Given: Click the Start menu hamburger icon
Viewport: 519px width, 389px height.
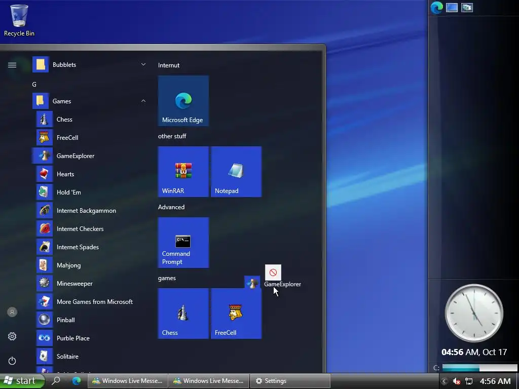Looking at the screenshot, I should tap(12, 65).
